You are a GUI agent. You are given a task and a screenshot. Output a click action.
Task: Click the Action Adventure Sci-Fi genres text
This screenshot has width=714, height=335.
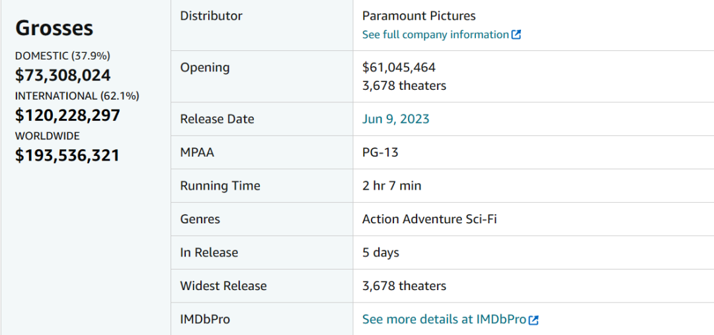[x=429, y=219]
